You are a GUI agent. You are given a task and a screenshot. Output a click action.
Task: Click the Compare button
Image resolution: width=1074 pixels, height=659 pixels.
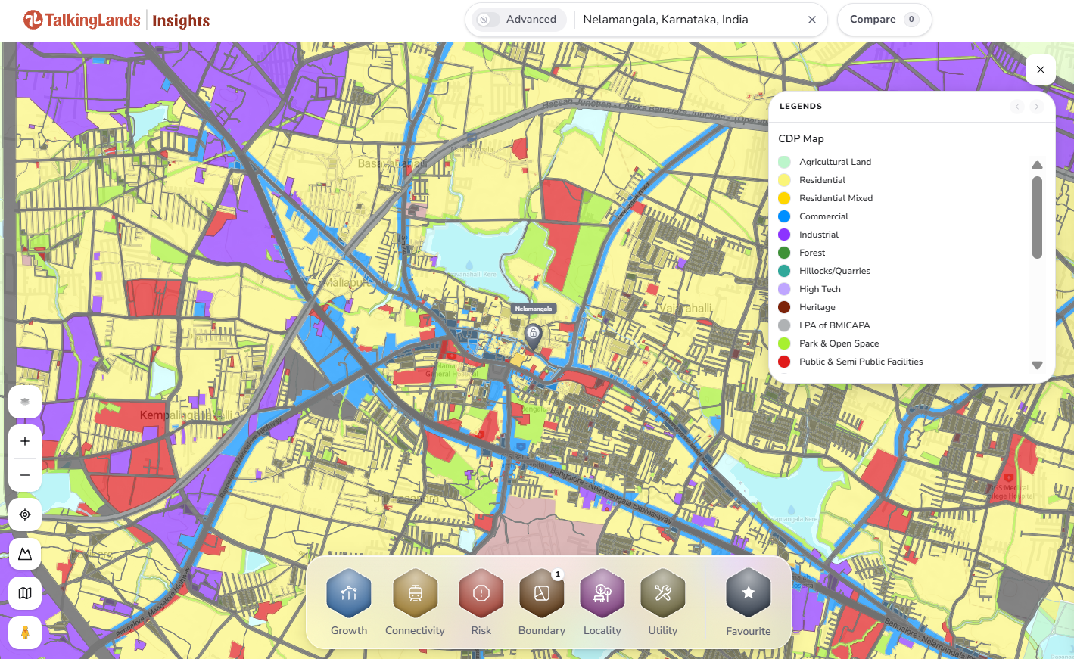884,20
